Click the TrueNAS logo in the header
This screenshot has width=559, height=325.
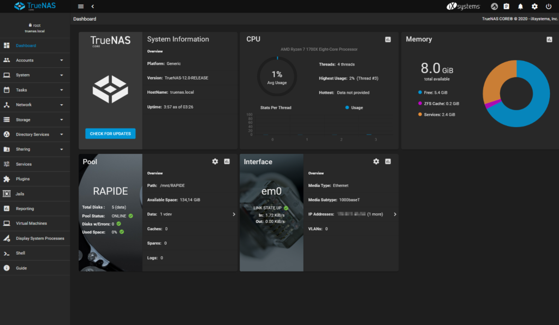[x=35, y=6]
